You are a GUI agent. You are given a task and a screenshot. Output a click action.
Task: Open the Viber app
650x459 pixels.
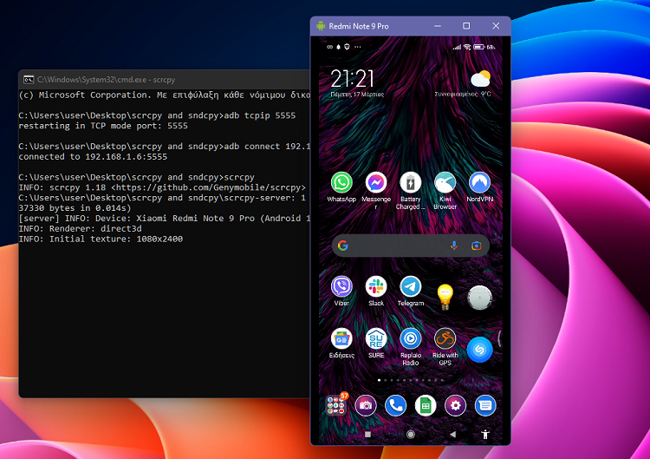341,287
